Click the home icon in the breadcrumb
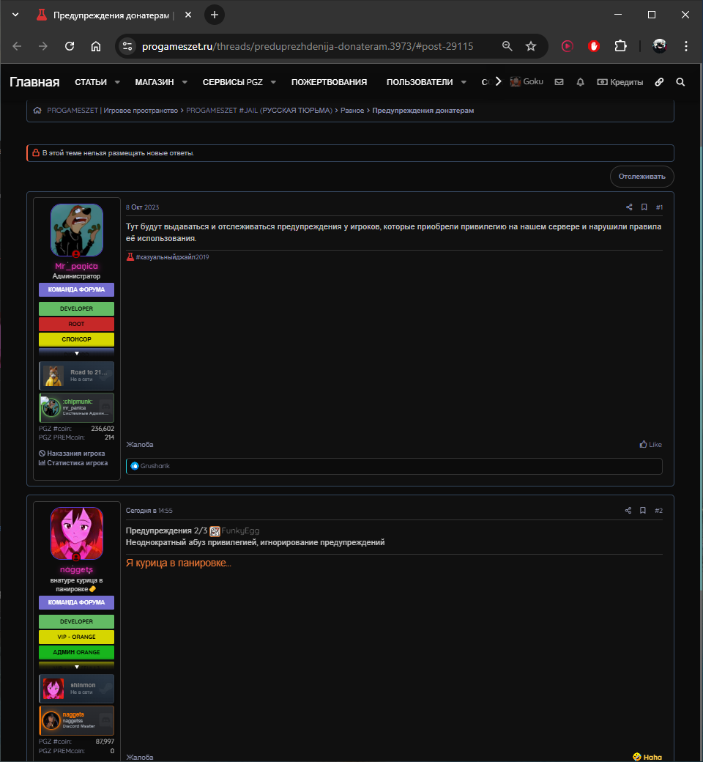Viewport: 703px width, 762px height. [37, 111]
